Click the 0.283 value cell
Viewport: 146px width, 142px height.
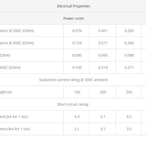click(x=129, y=31)
